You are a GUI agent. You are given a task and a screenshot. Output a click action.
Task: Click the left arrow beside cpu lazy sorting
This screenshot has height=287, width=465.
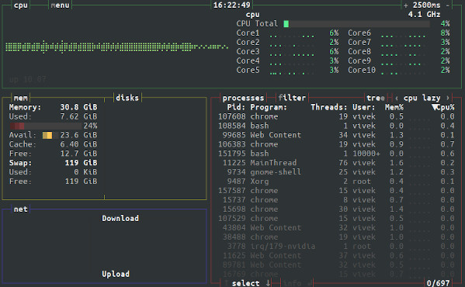(x=397, y=98)
